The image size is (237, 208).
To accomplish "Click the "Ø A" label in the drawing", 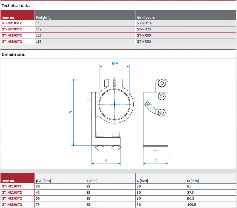I will (x=115, y=63).
